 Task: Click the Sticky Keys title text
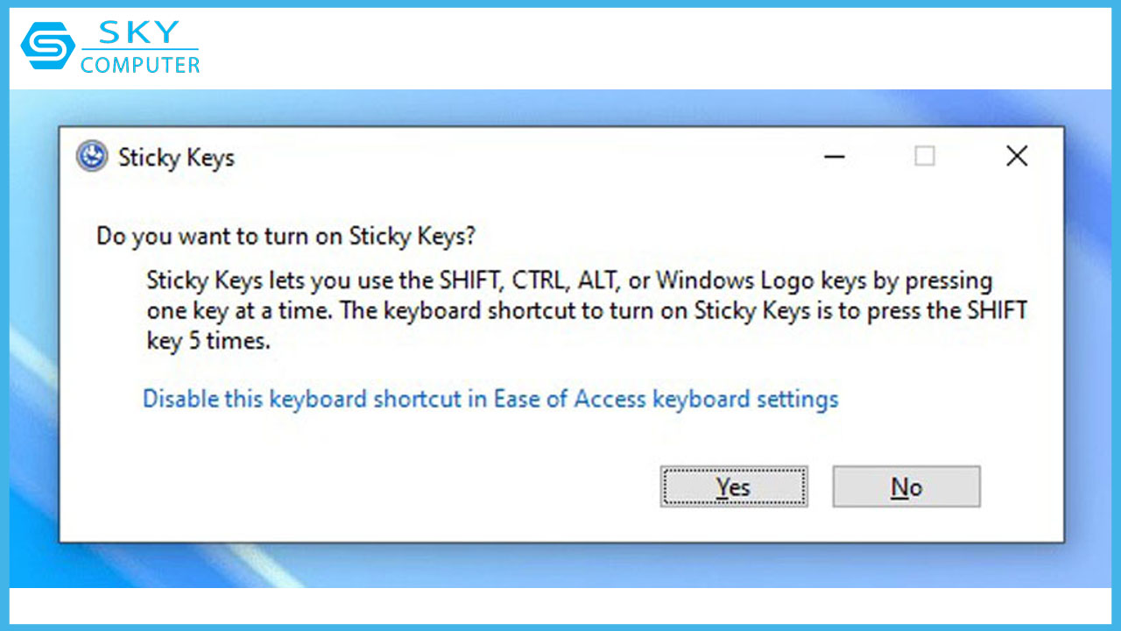(176, 158)
